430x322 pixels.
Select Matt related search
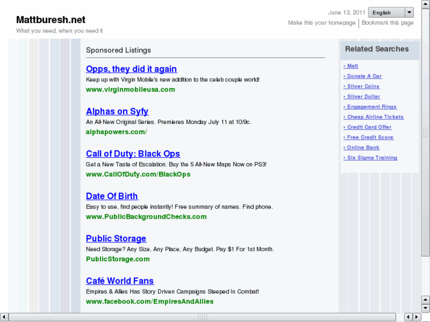351,66
